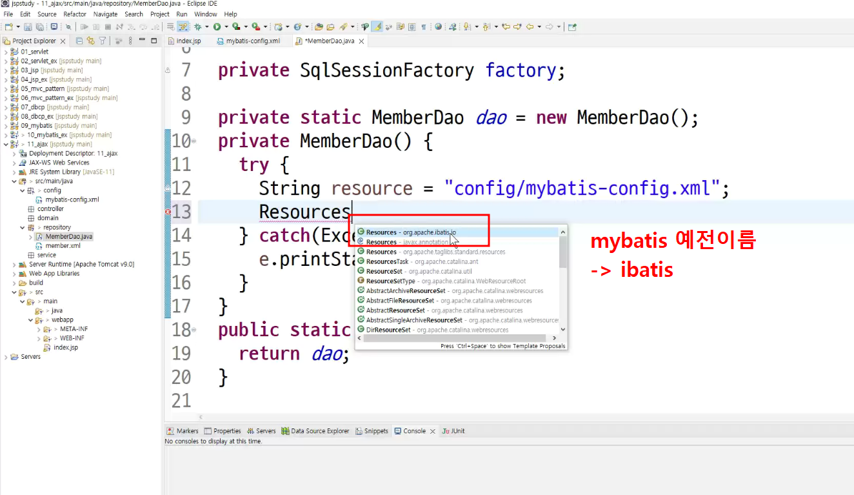Screen dimensions: 854x495
Task: Collapse the 11_ajax project
Action: click(5, 145)
